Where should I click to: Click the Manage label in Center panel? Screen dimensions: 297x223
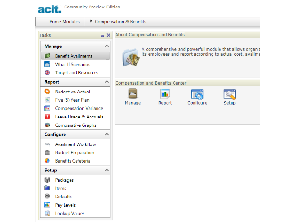click(133, 103)
